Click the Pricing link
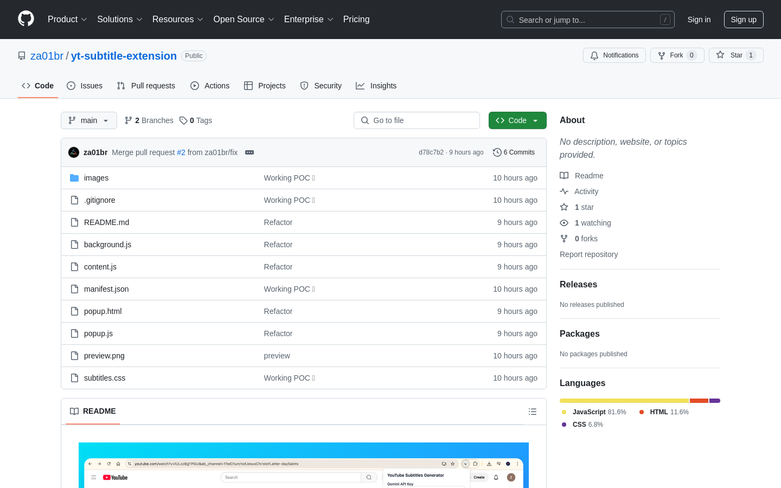The width and height of the screenshot is (781, 488). 356,19
